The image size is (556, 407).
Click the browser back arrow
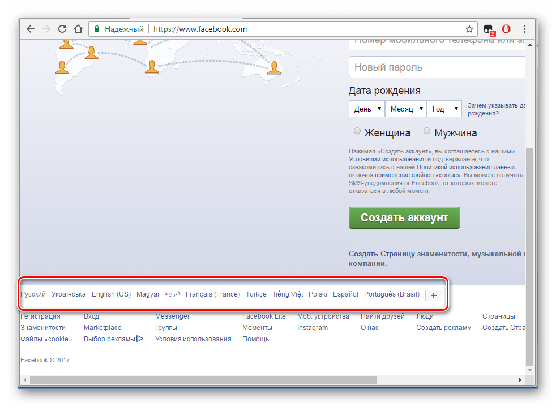coord(31,29)
